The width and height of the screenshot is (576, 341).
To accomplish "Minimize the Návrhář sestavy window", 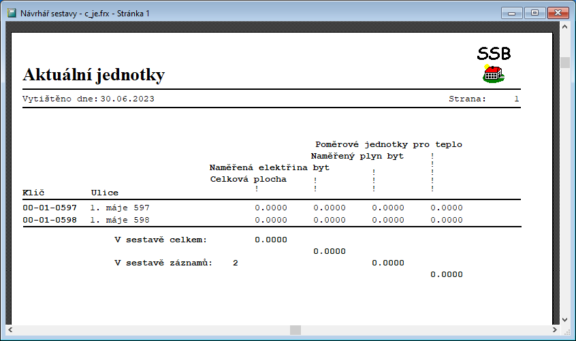I will click(x=513, y=12).
